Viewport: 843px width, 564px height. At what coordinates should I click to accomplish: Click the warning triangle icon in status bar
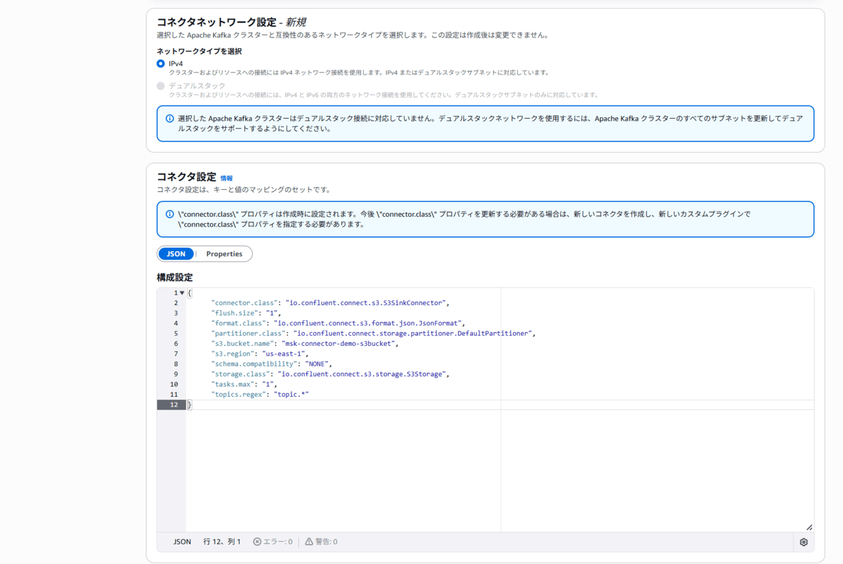(x=309, y=542)
